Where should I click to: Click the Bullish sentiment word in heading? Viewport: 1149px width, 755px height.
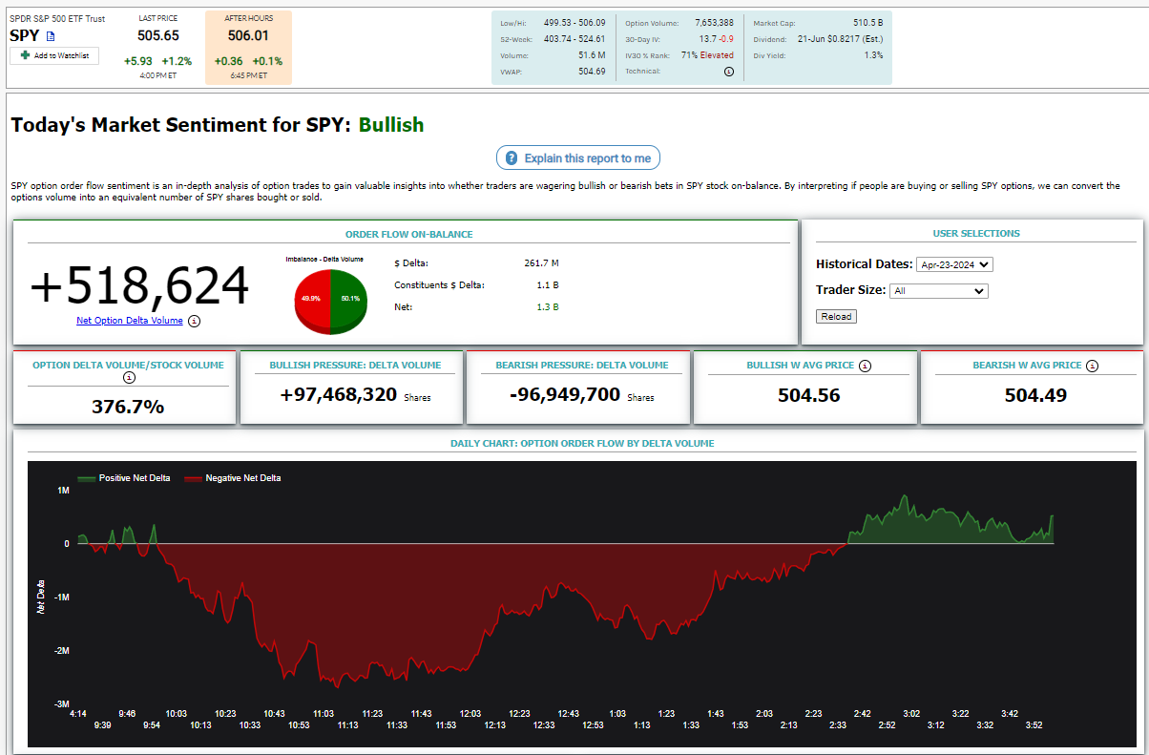(x=391, y=125)
